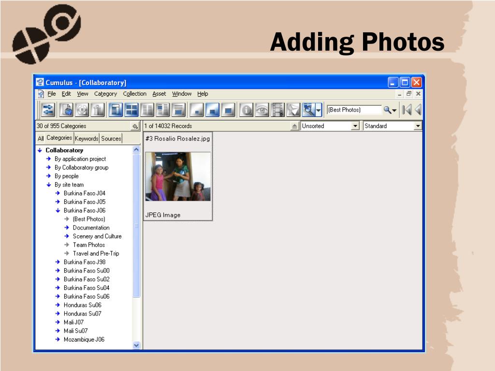Screen dimensions: 495x371
Task: Select medium thumbnail size icon
Action: (213, 110)
